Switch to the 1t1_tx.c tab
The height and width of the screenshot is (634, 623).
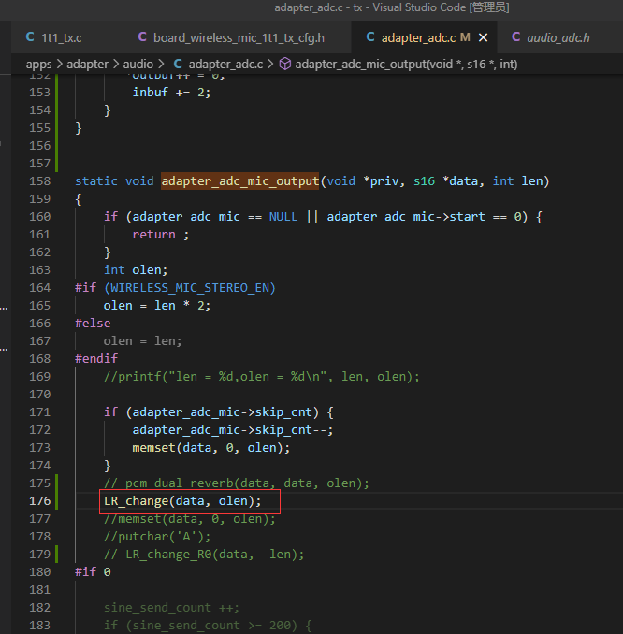coord(62,38)
